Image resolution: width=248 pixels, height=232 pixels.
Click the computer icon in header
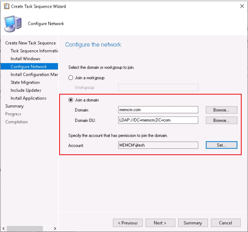13,24
